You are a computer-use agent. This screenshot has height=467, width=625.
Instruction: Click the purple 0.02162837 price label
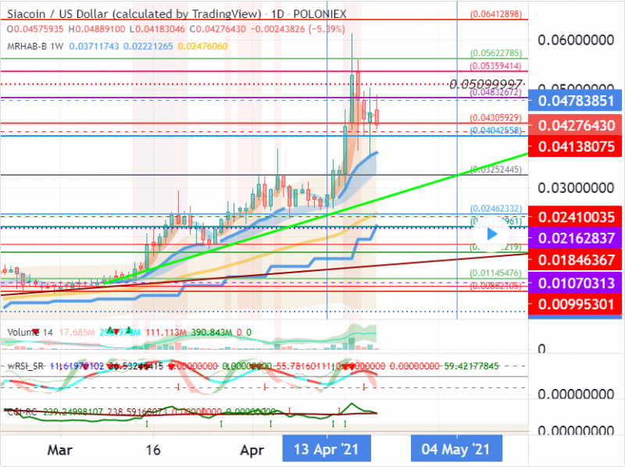pos(575,237)
